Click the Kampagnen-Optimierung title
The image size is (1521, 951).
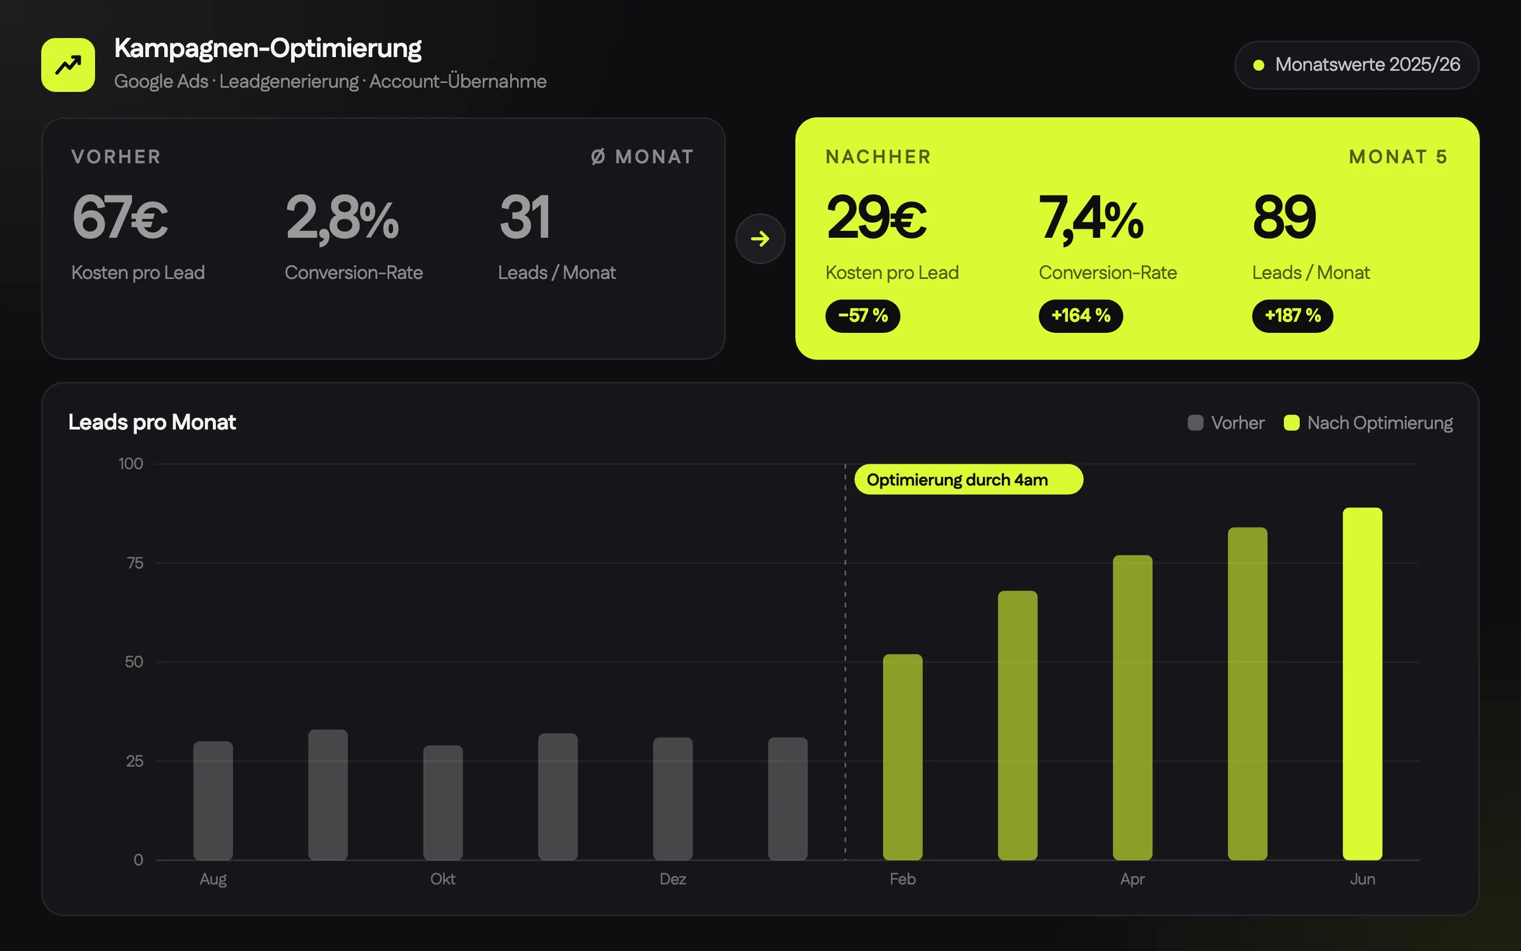[267, 49]
